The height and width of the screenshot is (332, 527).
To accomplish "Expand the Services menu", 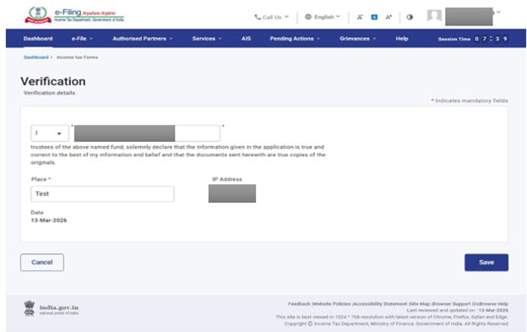I will (x=207, y=39).
